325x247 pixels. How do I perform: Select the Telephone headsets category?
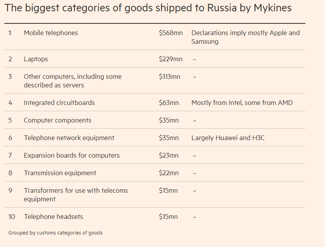coord(53,217)
